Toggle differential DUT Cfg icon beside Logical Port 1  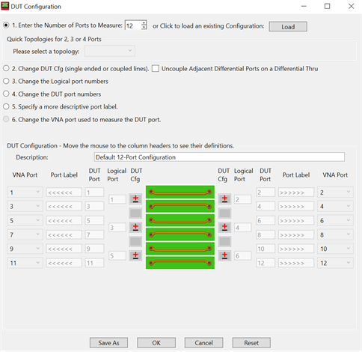(x=135, y=198)
